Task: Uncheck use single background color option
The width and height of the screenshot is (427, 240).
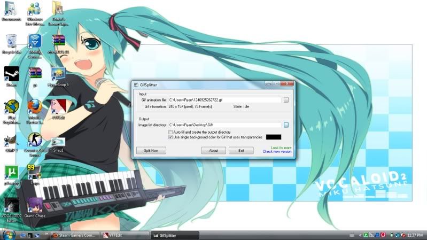Action: [x=170, y=137]
